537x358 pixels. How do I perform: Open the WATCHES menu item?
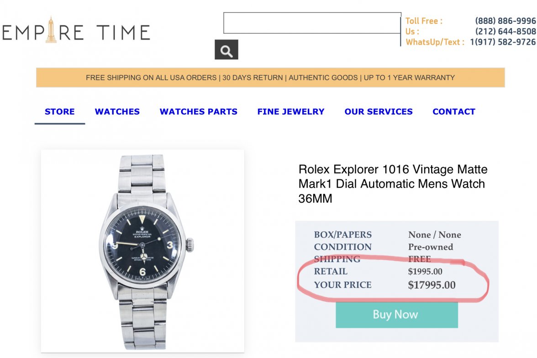[117, 112]
